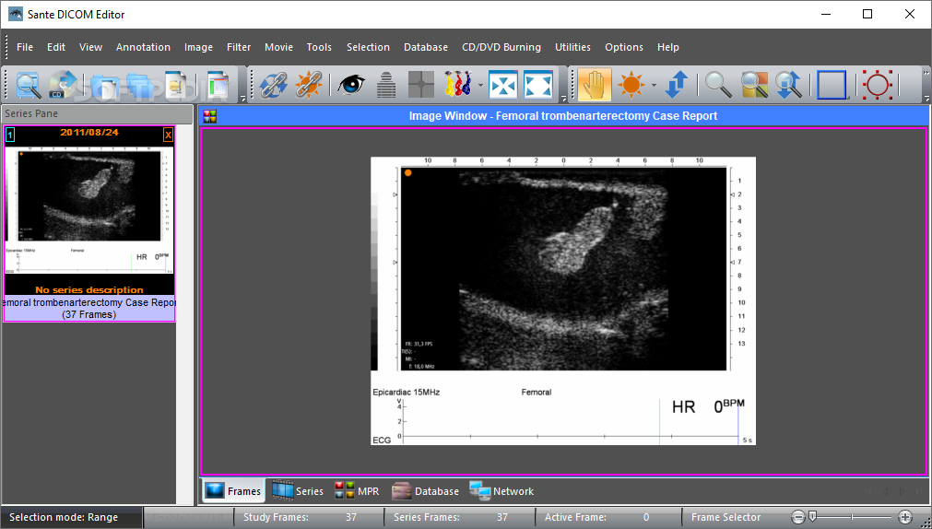Click the blue arrows chain link sync icon
This screenshot has width=932, height=529.
coord(274,85)
